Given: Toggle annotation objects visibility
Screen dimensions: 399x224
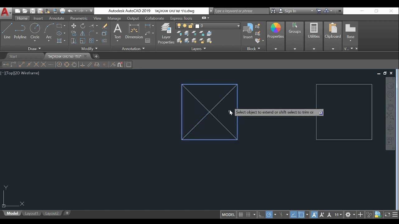Looking at the screenshot, I should [314, 215].
